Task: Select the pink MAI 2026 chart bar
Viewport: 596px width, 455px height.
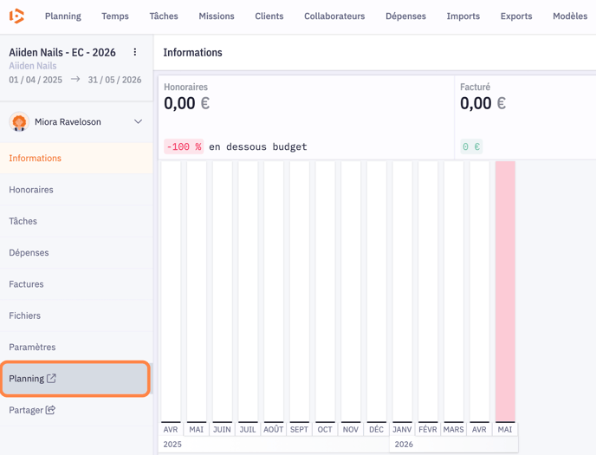Action: (x=505, y=291)
